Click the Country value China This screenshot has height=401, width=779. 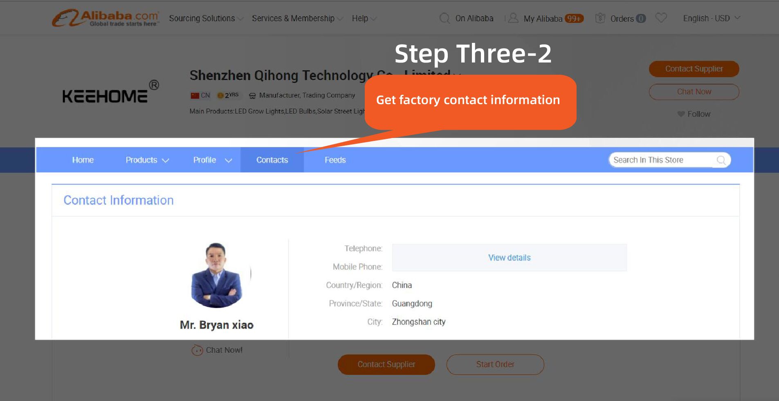402,285
